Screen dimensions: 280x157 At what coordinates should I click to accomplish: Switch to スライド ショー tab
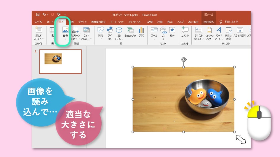coord(135,22)
